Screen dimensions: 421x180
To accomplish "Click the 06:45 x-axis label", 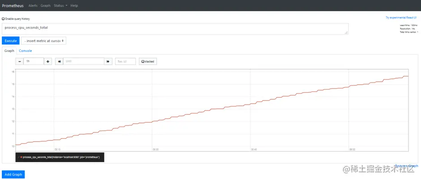I will click(254, 150).
